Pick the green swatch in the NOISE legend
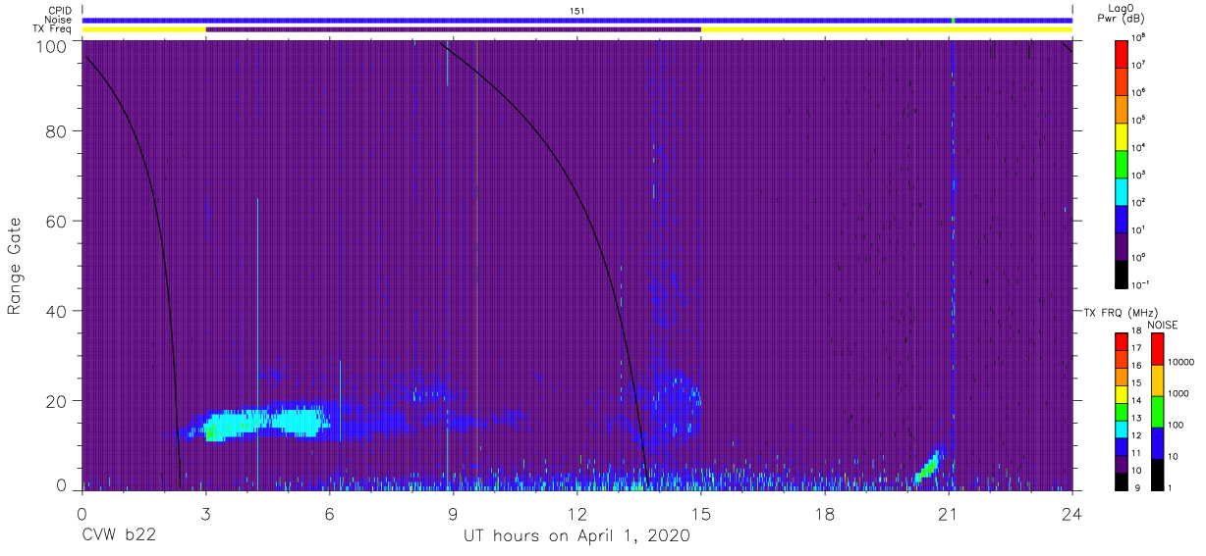Viewport: 1206px width, 556px height. coord(1157,411)
